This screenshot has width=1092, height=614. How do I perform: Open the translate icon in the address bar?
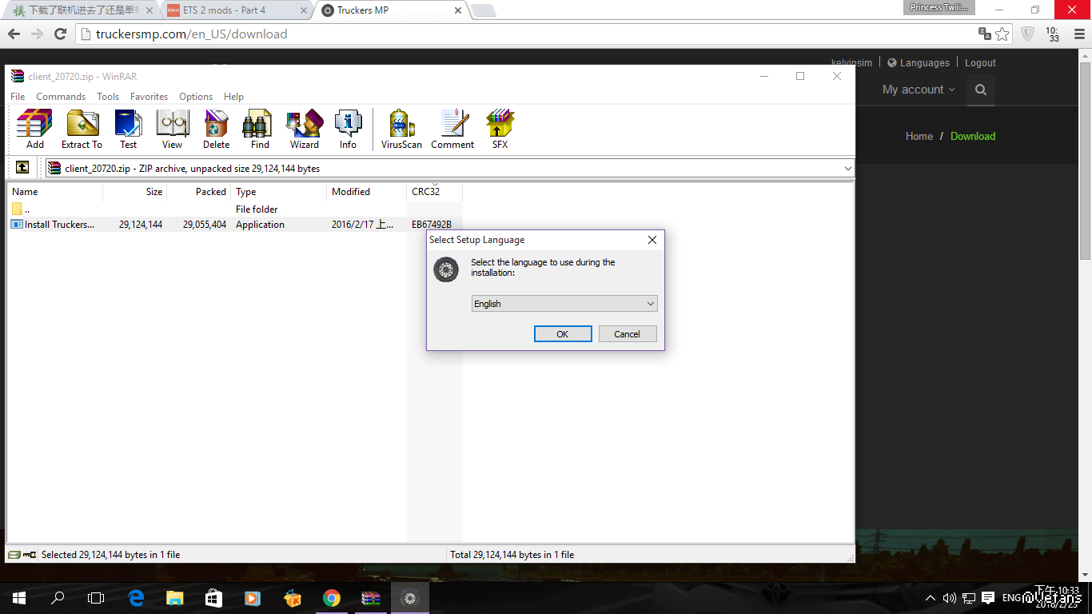pyautogui.click(x=985, y=34)
